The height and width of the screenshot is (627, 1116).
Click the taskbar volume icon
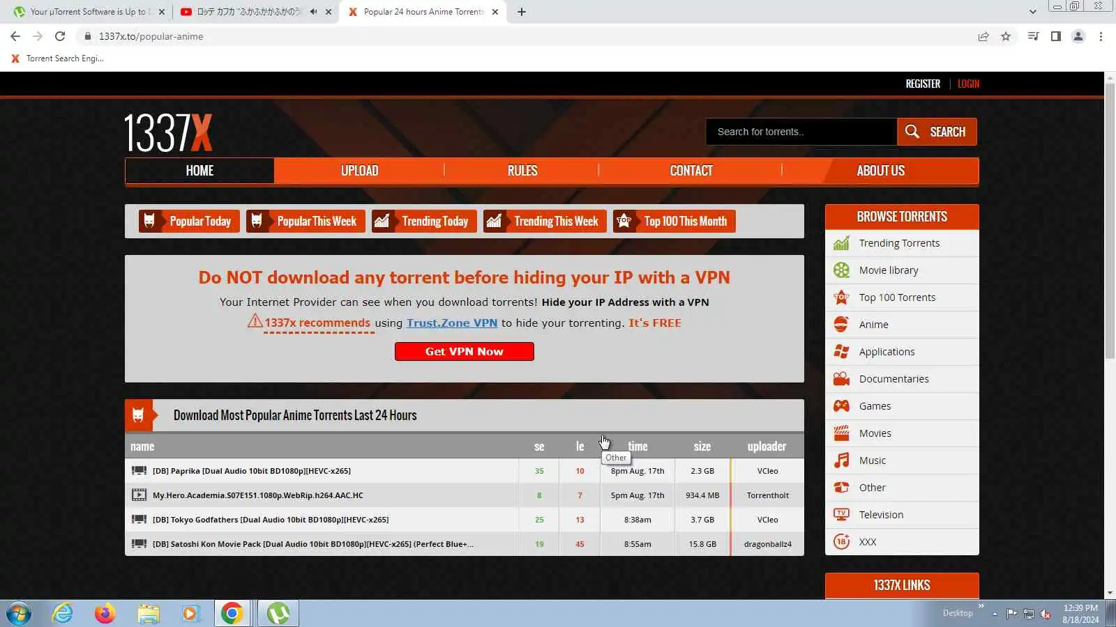click(1046, 614)
